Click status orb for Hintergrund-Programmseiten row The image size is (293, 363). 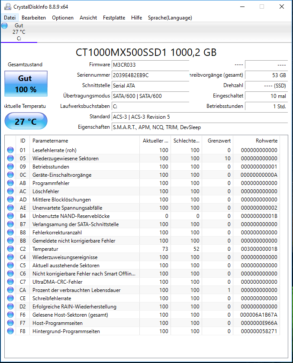point(10,331)
